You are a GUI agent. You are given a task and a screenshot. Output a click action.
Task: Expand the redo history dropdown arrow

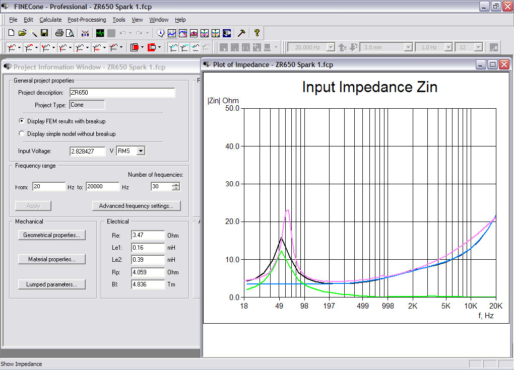point(147,33)
